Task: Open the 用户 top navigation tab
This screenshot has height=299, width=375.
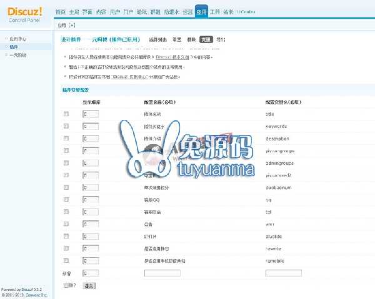Action: click(115, 12)
